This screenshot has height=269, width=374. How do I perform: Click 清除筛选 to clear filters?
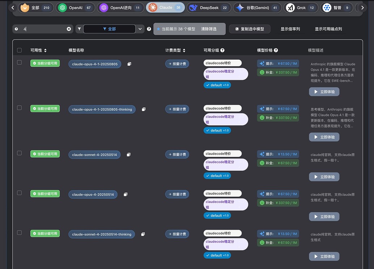(x=209, y=29)
